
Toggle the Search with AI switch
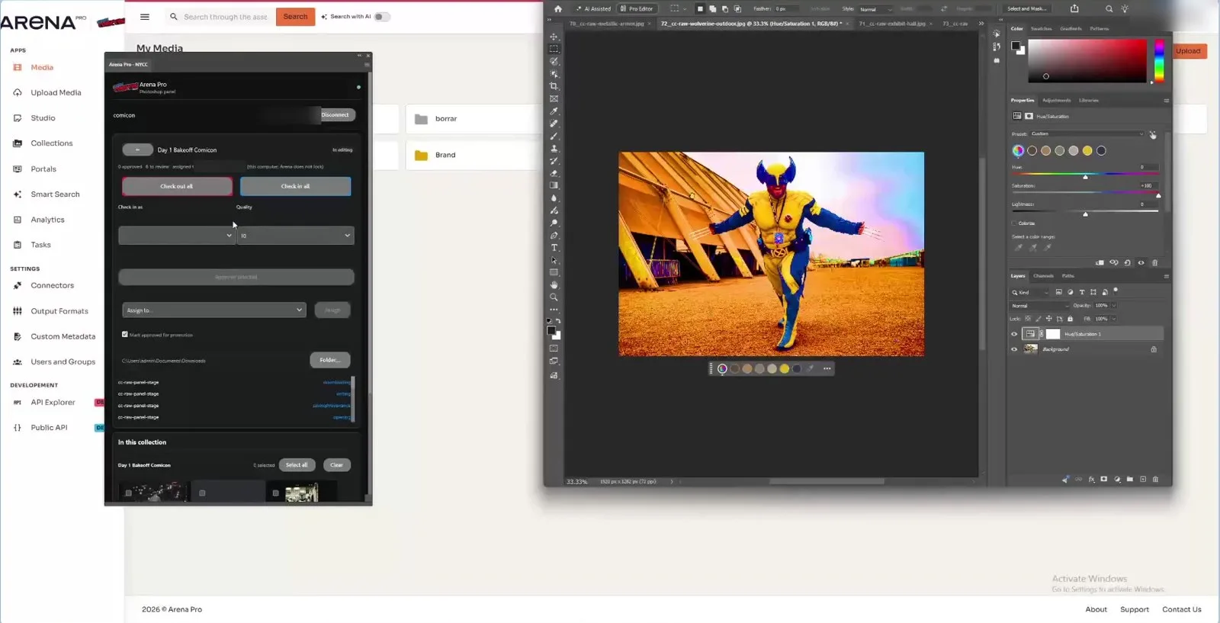coord(381,17)
